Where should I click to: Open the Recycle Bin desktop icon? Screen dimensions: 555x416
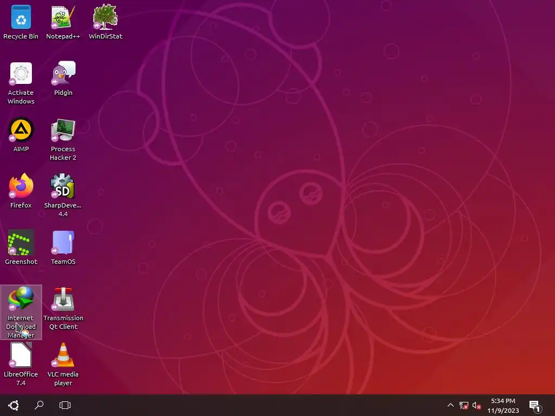(x=21, y=22)
